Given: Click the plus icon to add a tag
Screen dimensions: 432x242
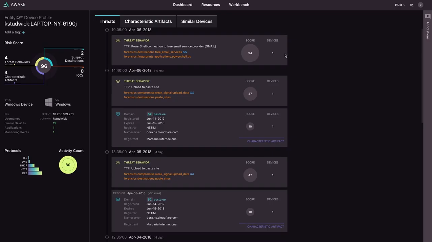Looking at the screenshot, I should click(23, 33).
